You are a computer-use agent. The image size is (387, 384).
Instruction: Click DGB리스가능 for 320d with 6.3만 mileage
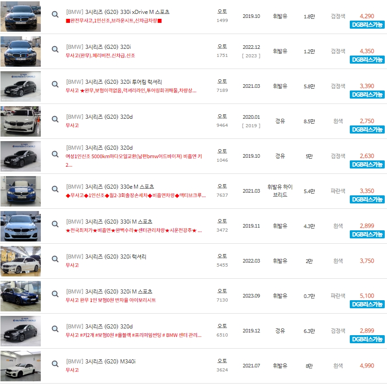tap(367, 339)
